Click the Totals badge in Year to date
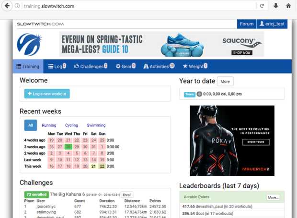The height and width of the screenshot is (218, 297). [189, 95]
